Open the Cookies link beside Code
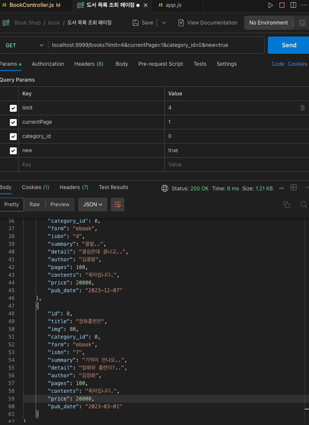Viewport: 309px width, 425px height. click(297, 64)
